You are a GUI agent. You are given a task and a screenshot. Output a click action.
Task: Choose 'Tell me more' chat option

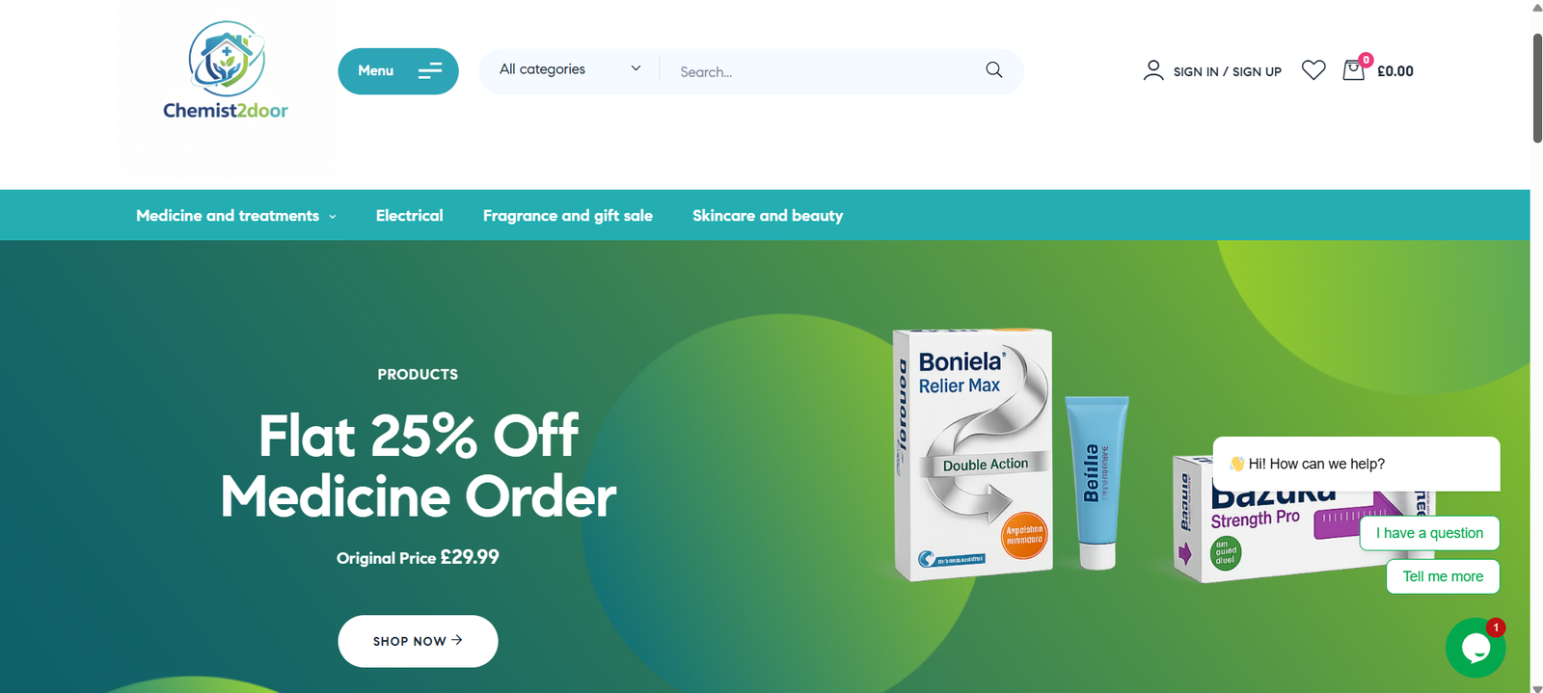(1443, 576)
